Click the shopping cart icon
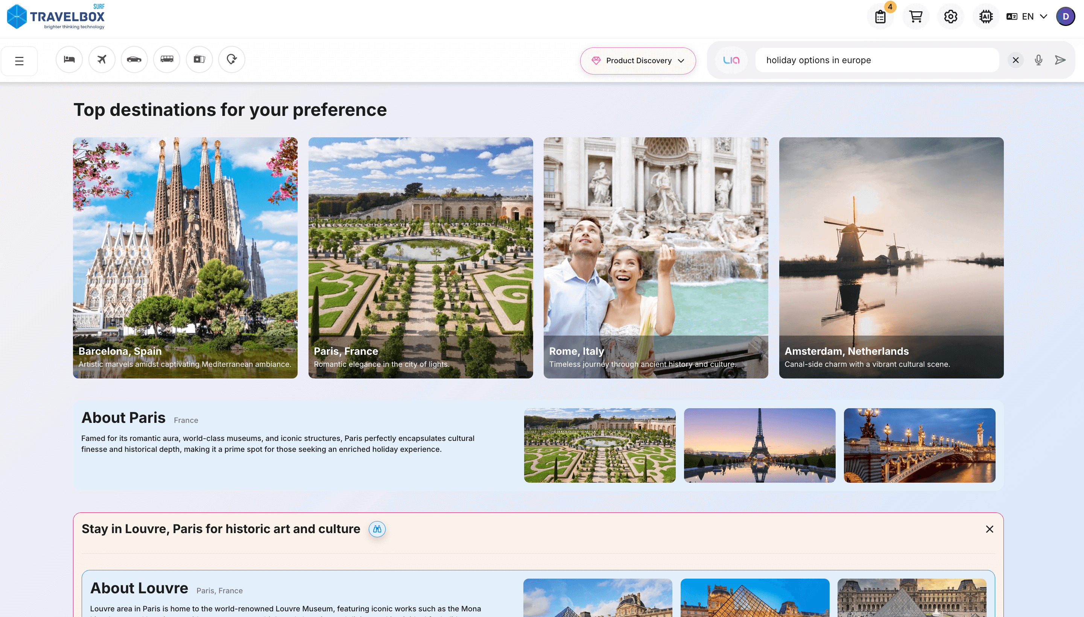This screenshot has height=617, width=1084. coord(916,17)
